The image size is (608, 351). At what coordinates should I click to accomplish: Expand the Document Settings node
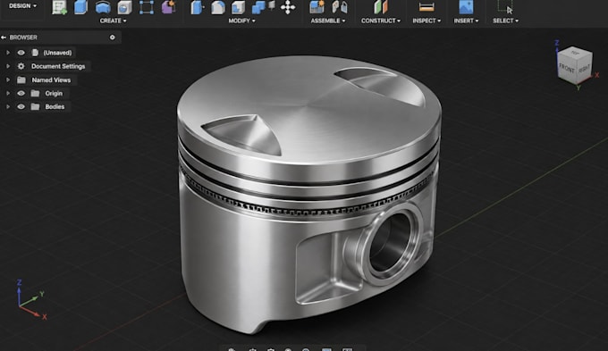click(x=8, y=66)
